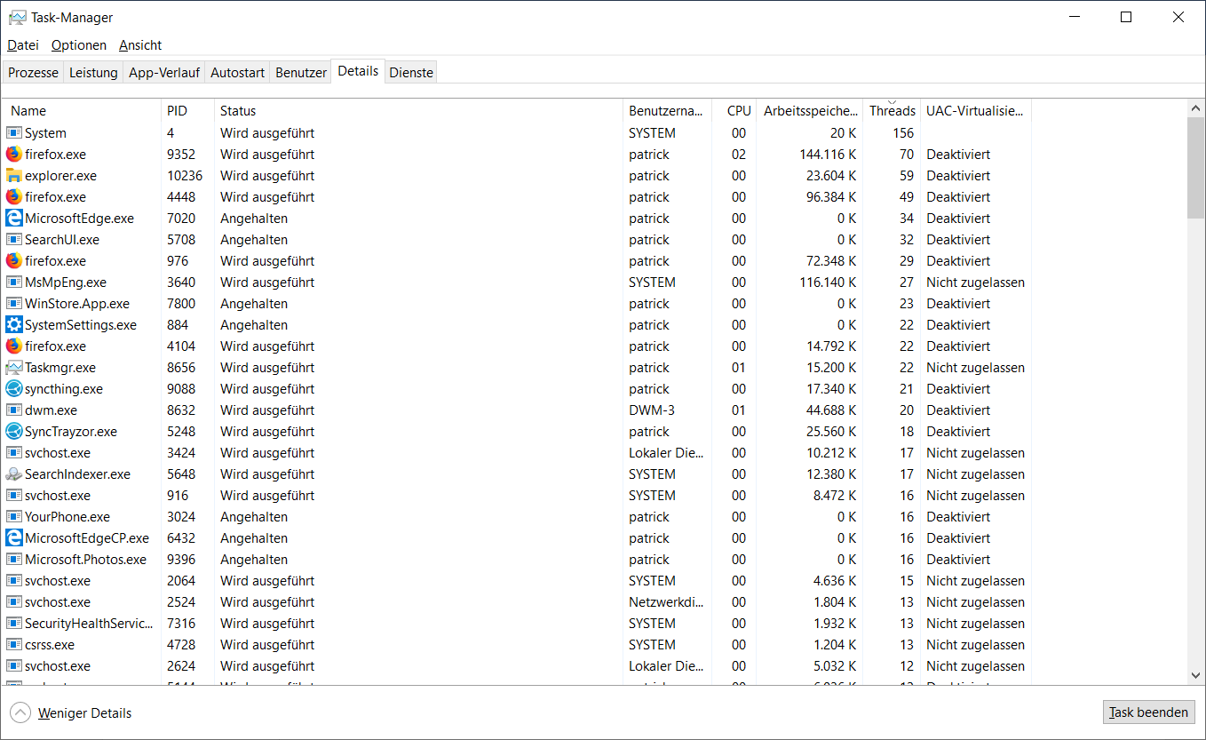Sort by the UAC-Virtualisierung column header

976,111
